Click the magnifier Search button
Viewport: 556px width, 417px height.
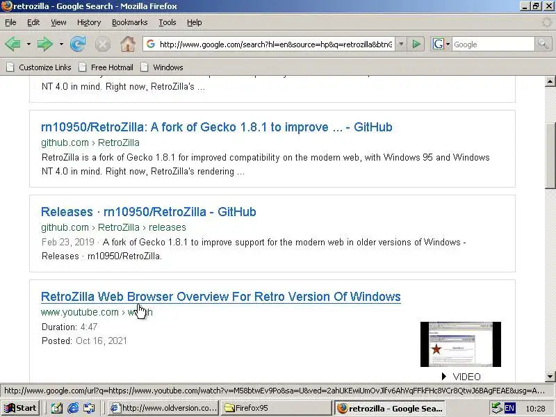(x=543, y=44)
